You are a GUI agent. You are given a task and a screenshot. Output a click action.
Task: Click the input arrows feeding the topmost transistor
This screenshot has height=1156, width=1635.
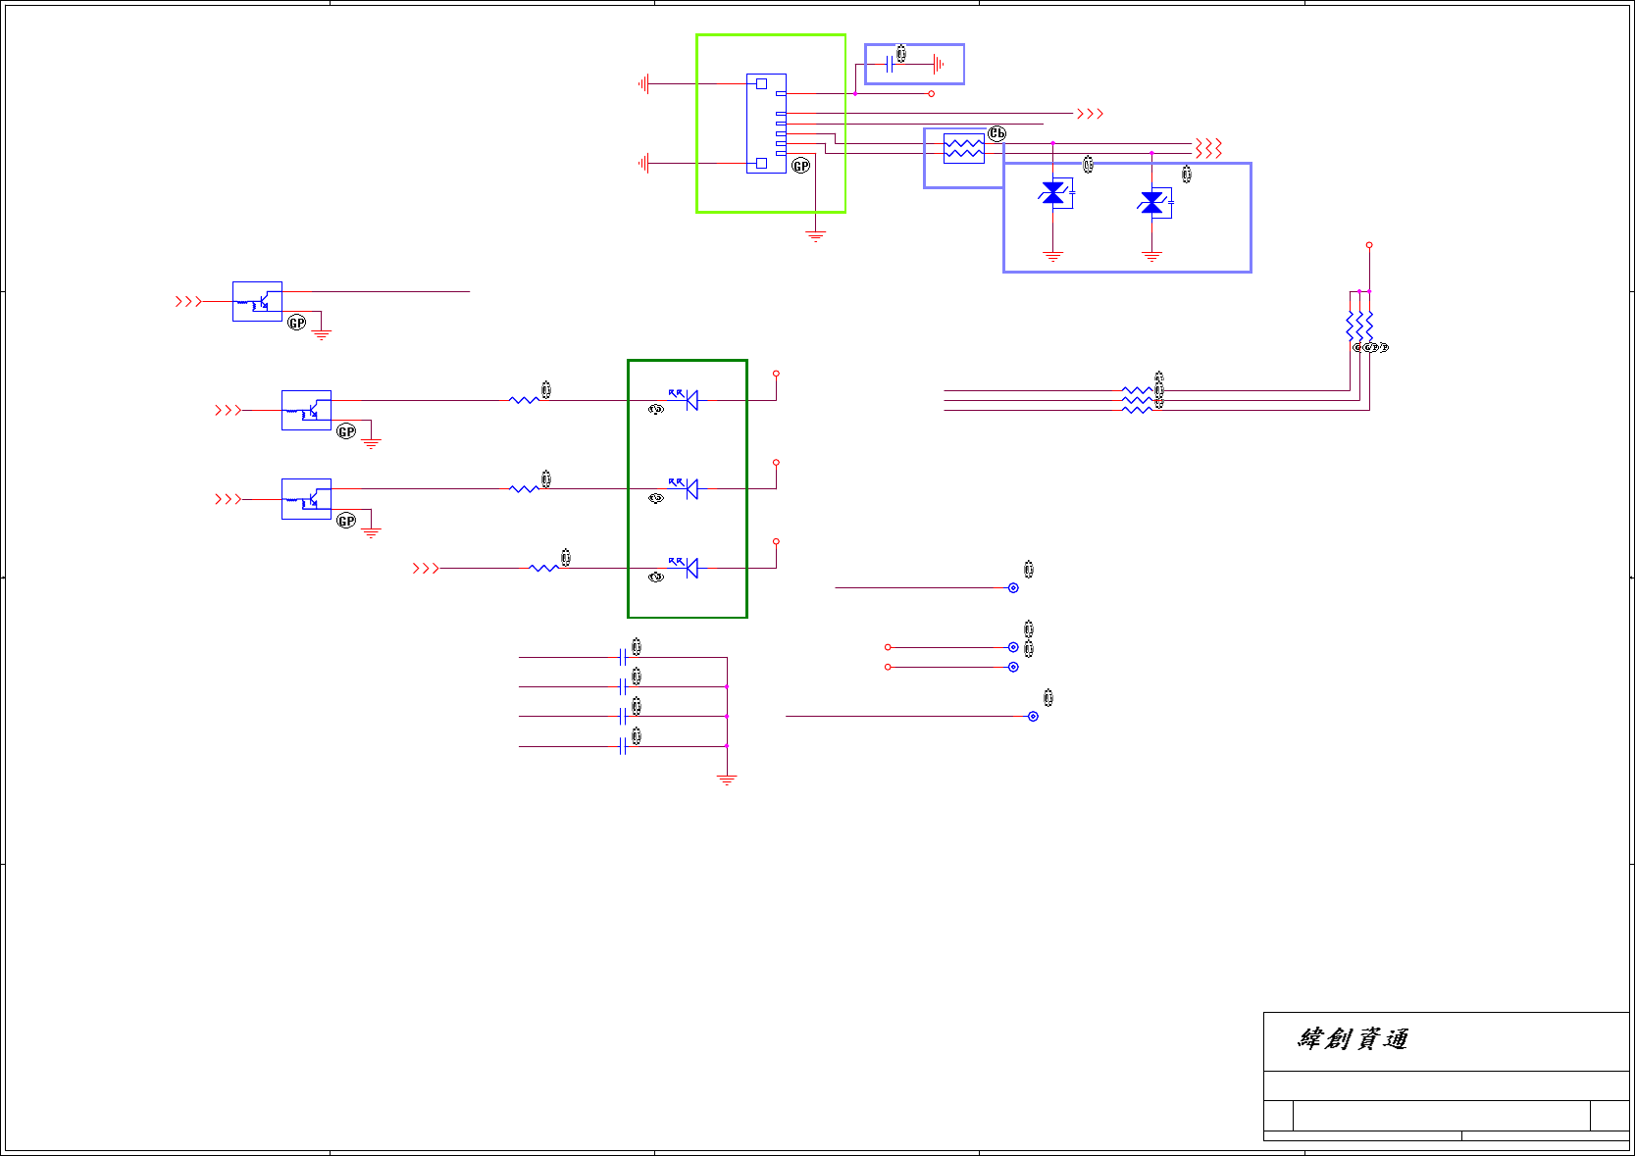pyautogui.click(x=188, y=301)
